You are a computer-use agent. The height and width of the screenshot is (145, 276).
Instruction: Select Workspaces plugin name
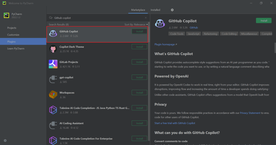[x=67, y=93]
